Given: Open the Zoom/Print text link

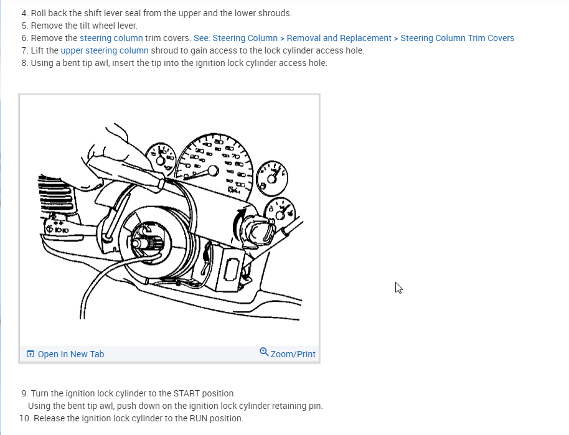Looking at the screenshot, I should tap(293, 354).
